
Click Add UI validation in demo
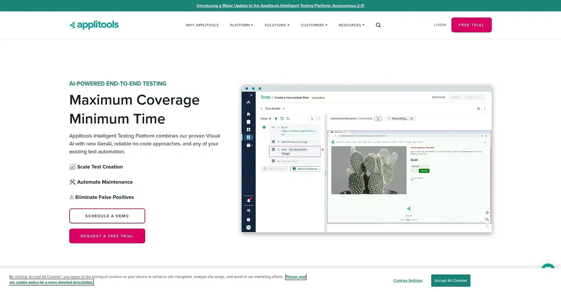pyautogui.click(x=305, y=169)
